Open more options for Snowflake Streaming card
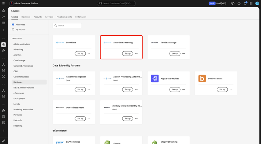The width and height of the screenshot is (261, 144). coord(136,53)
